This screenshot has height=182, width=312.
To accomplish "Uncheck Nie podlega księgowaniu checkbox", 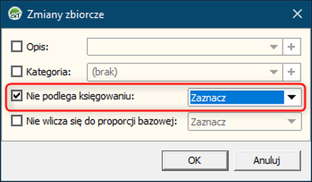I will click(x=17, y=96).
